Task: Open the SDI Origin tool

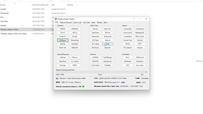Action: [x=95, y=40]
